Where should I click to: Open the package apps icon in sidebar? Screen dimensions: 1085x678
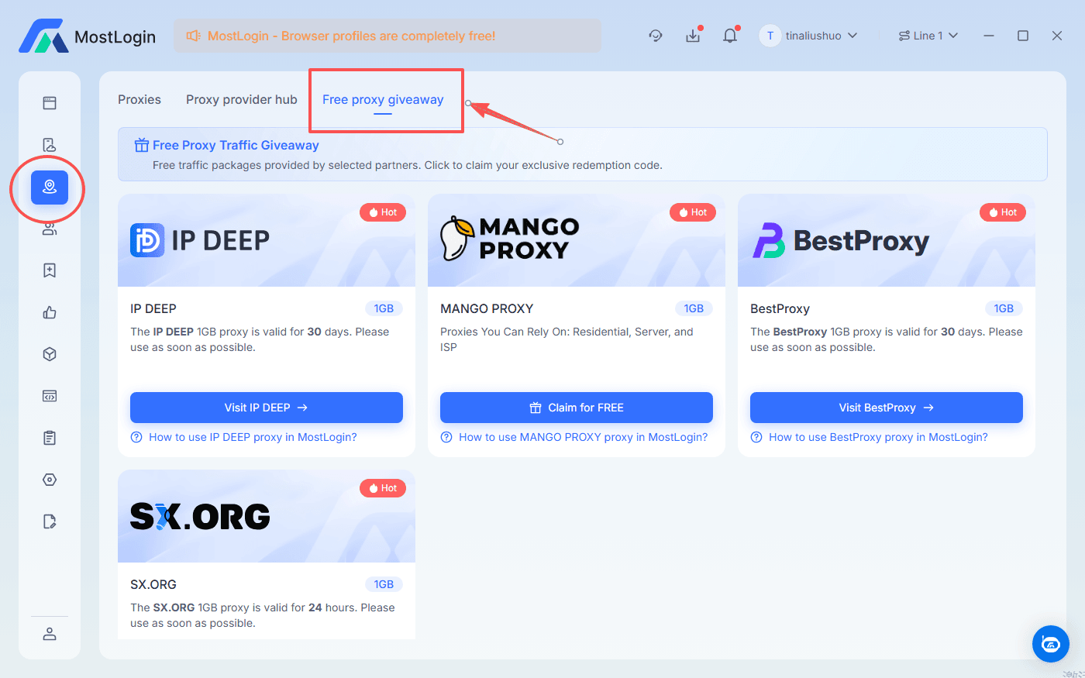point(49,353)
